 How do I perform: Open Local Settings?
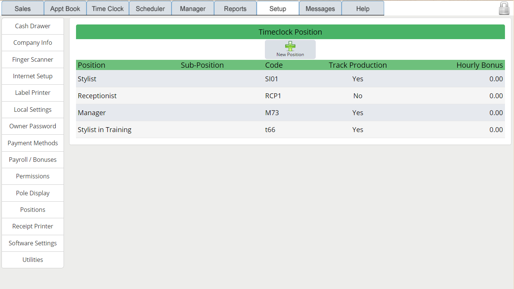[x=33, y=110]
